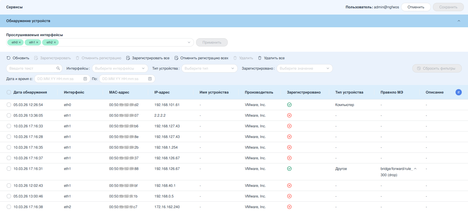Click the Отменить регистрацию всех icon

click(x=176, y=58)
